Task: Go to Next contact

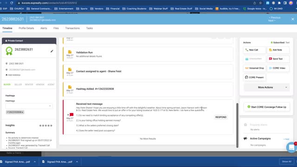Action: (272, 20)
